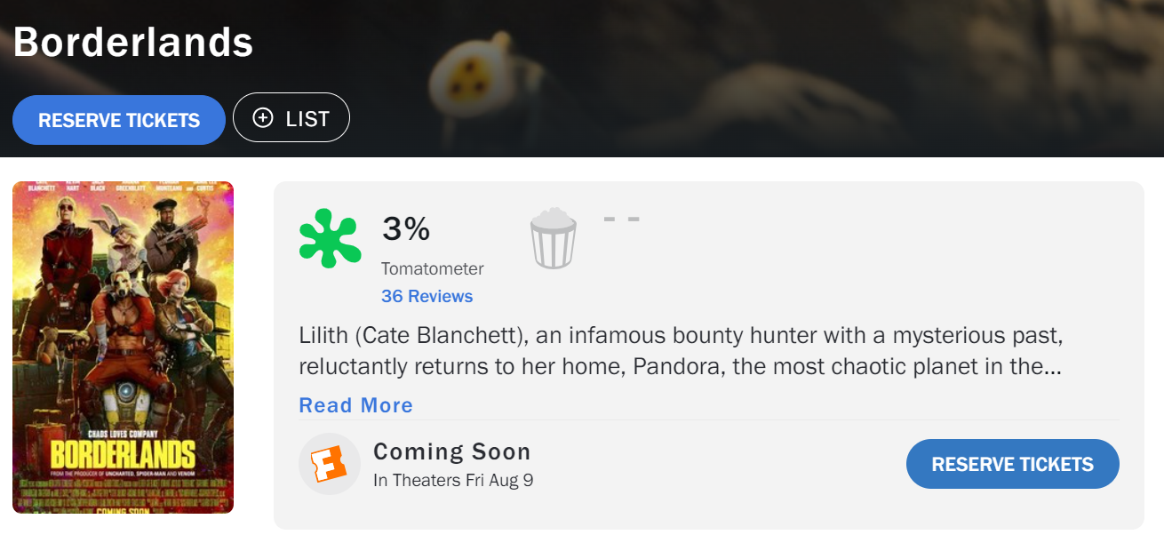Open the 36 Reviews link

[427, 296]
